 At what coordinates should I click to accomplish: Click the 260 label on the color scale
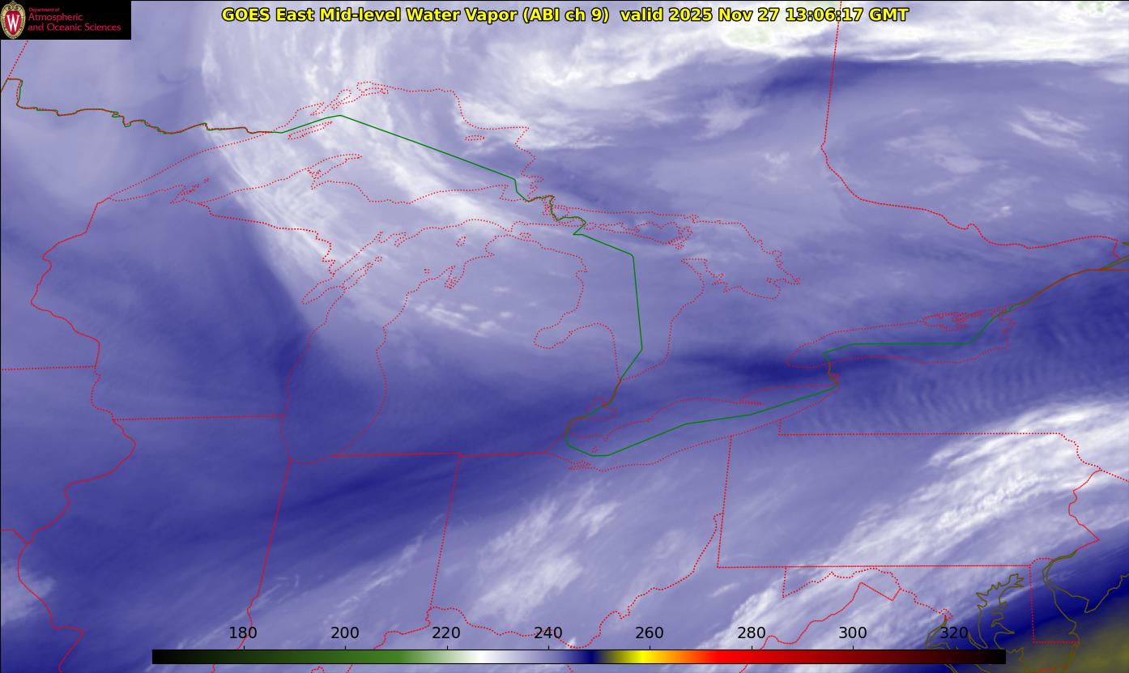click(x=650, y=633)
